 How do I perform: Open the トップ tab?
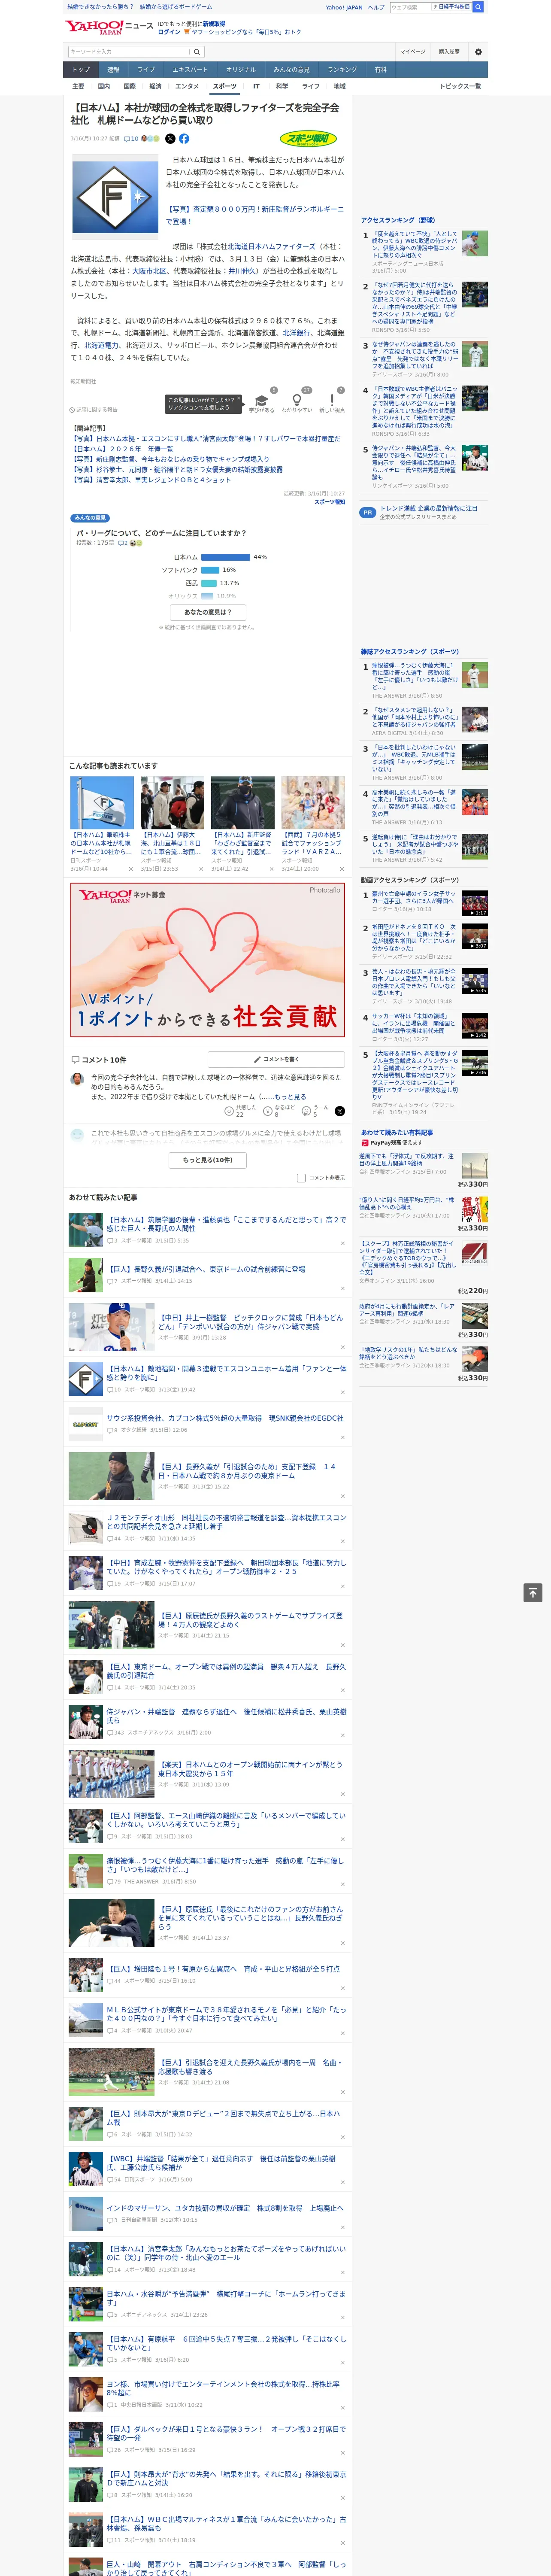[x=81, y=70]
